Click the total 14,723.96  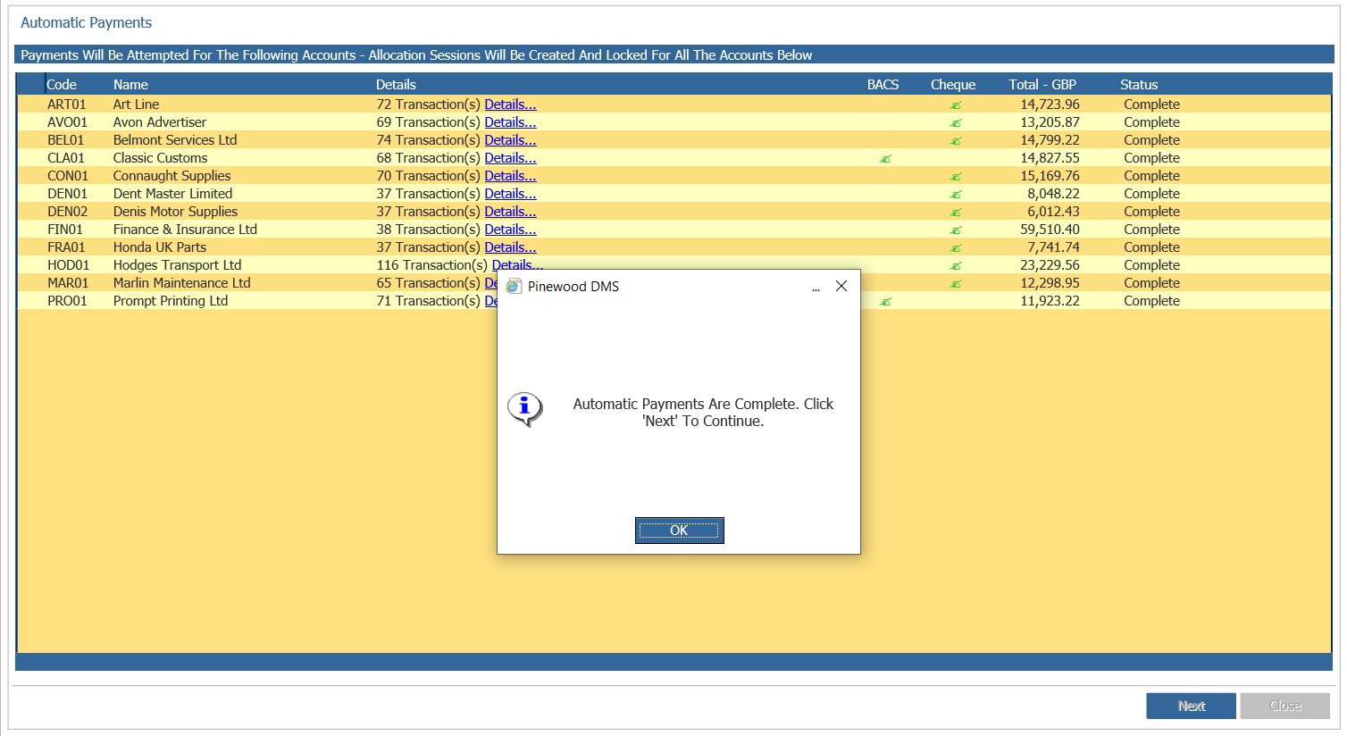coord(1050,105)
